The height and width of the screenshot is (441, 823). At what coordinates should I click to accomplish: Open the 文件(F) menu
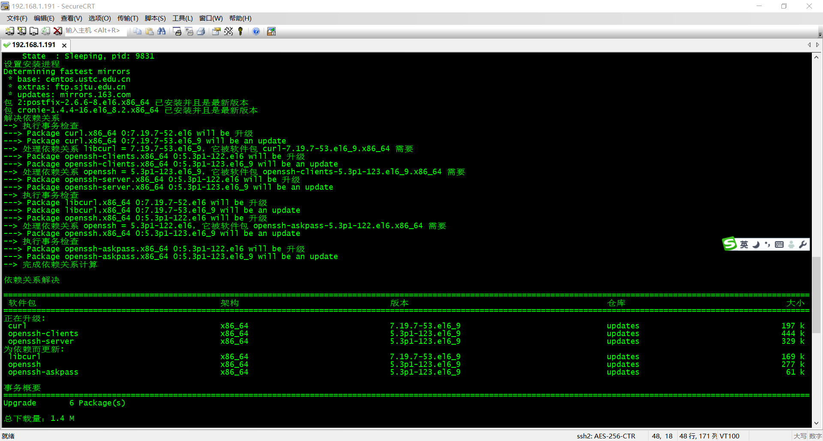(17, 18)
